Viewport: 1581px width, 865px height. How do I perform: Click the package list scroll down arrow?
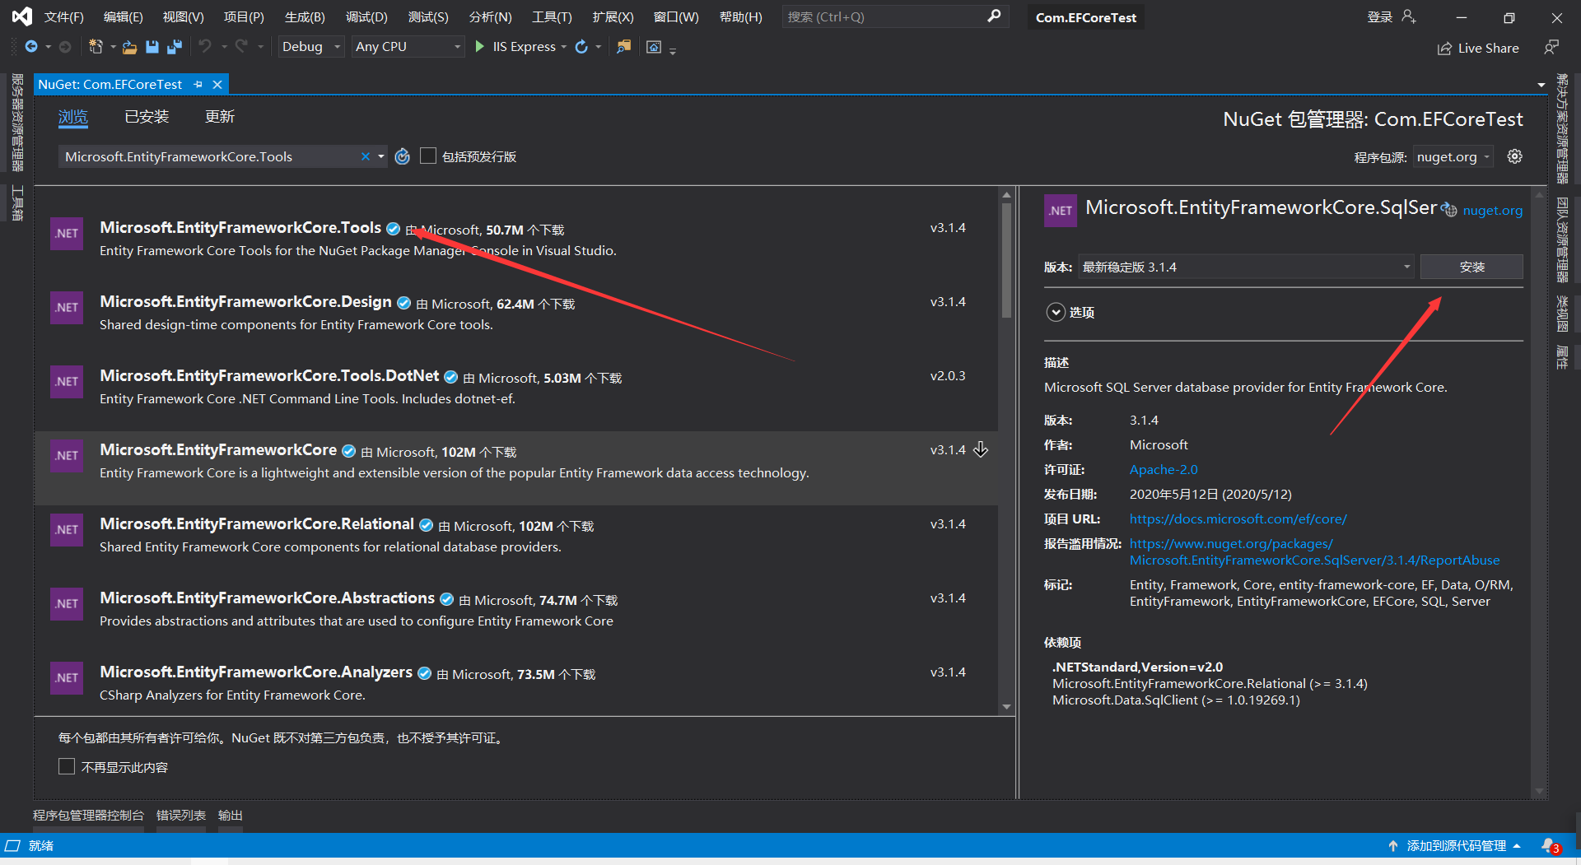(x=1006, y=707)
